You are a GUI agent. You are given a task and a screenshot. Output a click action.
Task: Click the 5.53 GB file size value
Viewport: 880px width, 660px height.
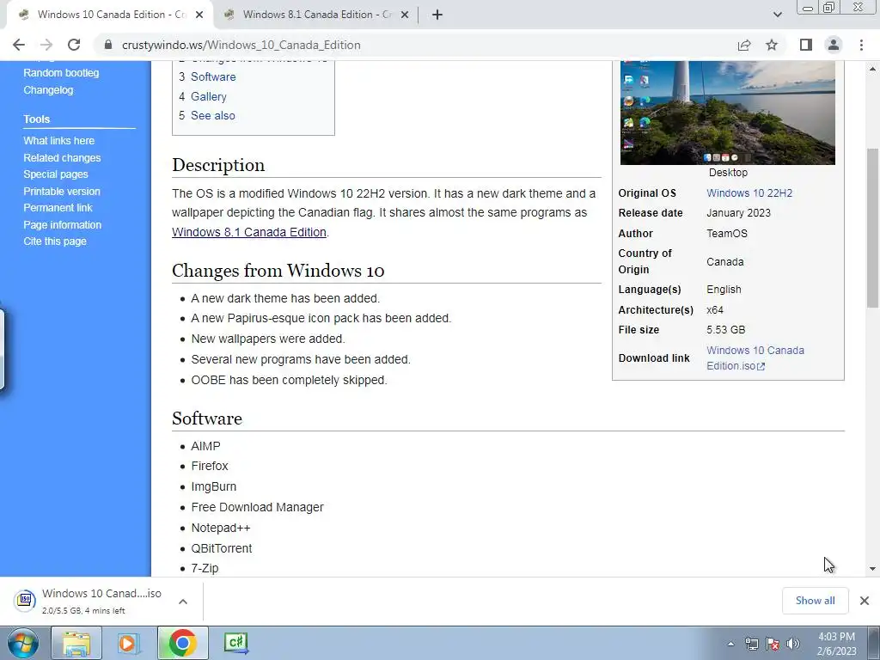click(725, 330)
